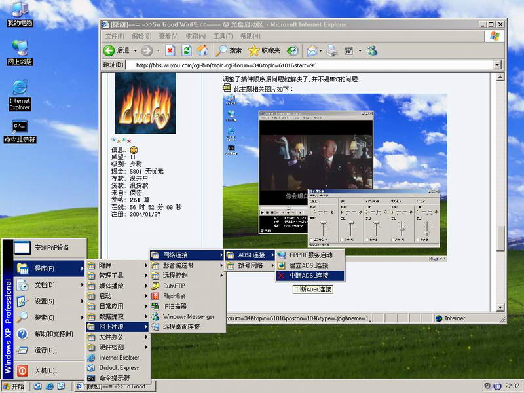Expand the 媒体播放 submenu

click(x=117, y=286)
